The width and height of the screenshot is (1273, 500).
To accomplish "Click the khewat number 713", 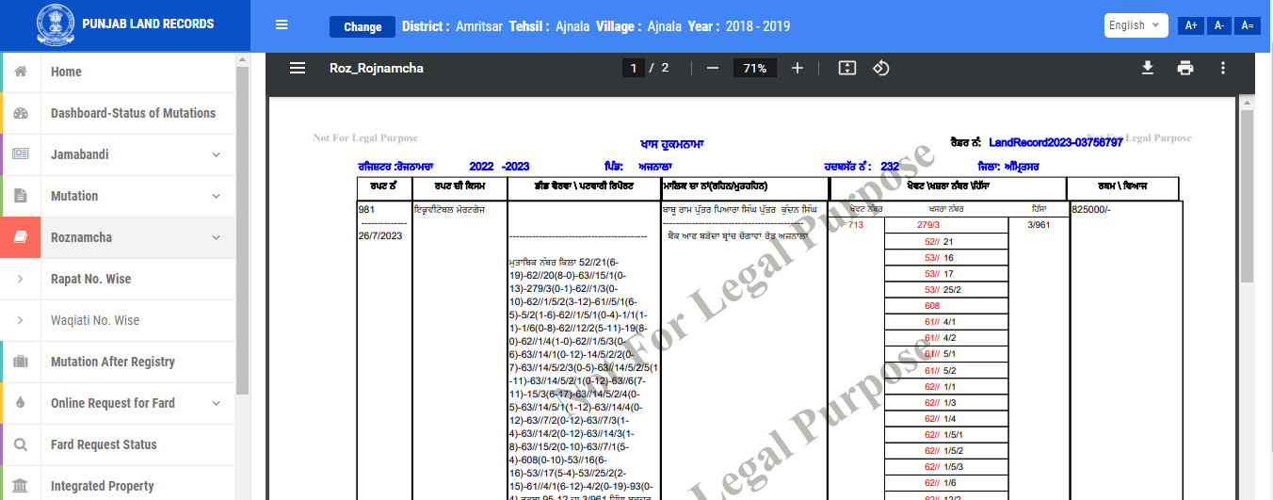I will coord(855,225).
